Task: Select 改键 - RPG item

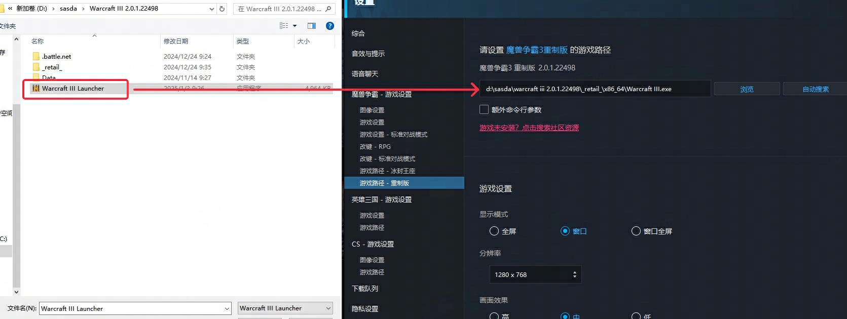Action: coord(375,146)
